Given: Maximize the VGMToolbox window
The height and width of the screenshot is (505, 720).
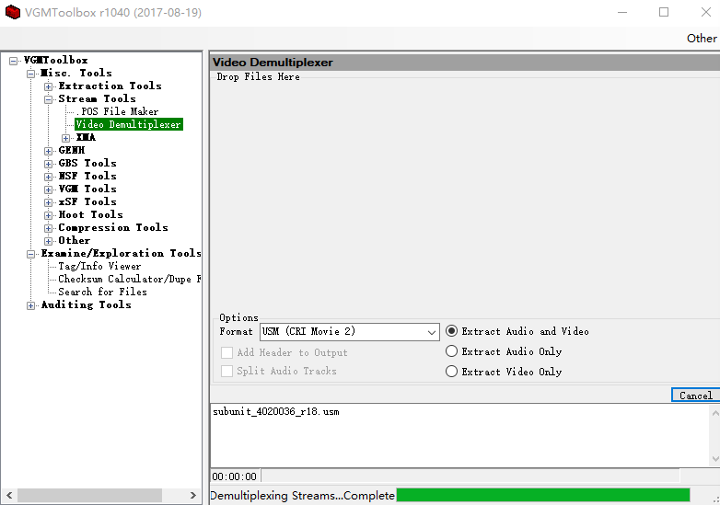Looking at the screenshot, I should 664,13.
